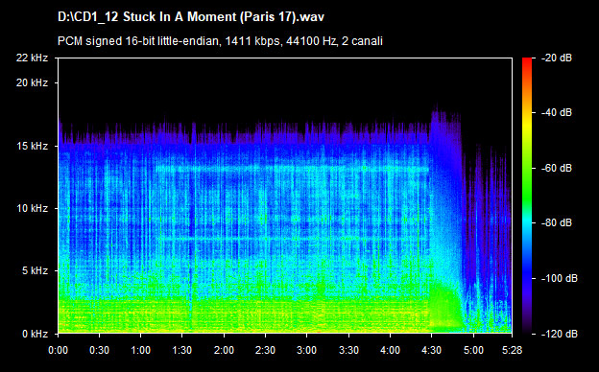This screenshot has width=599, height=372.
Task: Click the -20 dB color scale label
Action: pyautogui.click(x=557, y=58)
